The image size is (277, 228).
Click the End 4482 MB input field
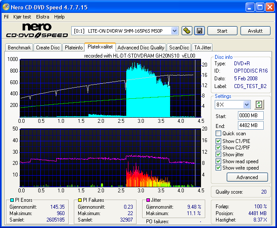[251, 125]
